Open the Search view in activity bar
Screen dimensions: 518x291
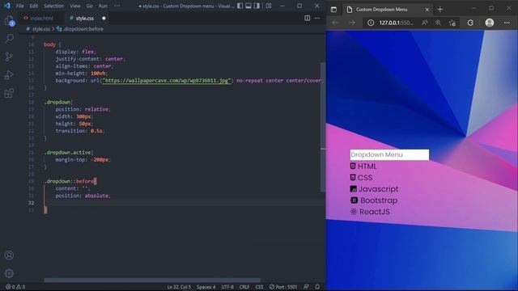click(9, 38)
